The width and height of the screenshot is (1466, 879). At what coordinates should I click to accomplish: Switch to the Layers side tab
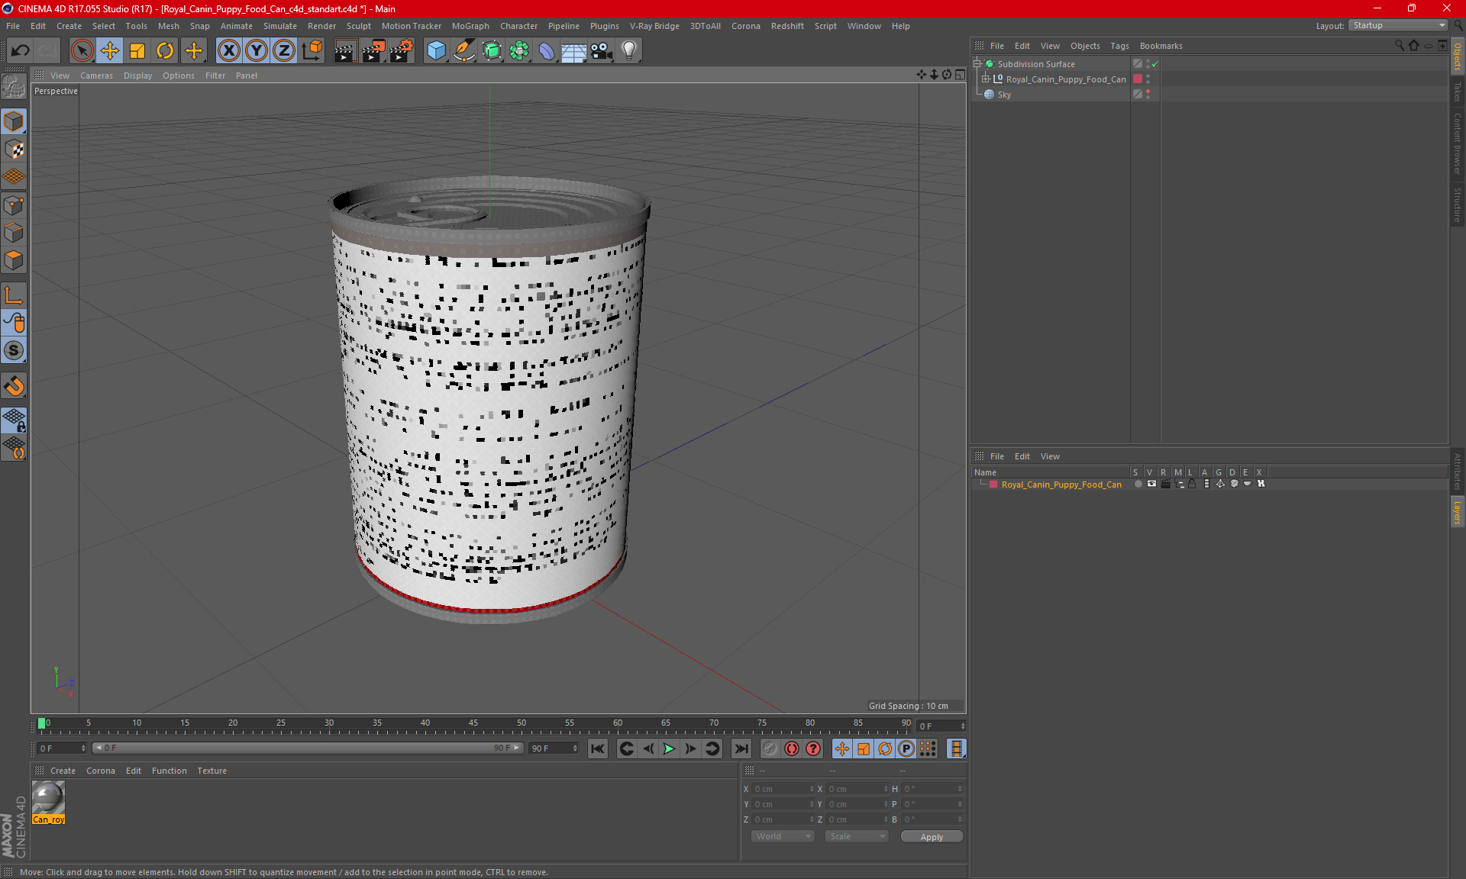pos(1457,512)
